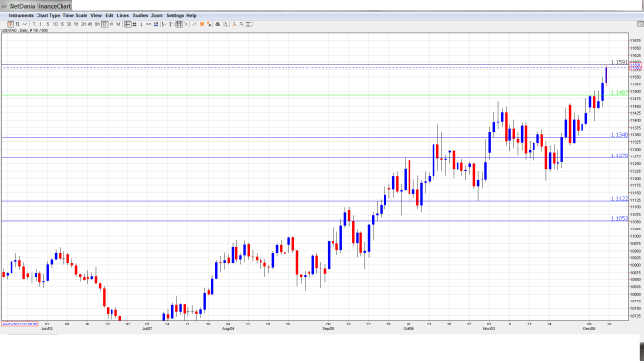Select the Monthly 'M' time scale

coord(118,24)
